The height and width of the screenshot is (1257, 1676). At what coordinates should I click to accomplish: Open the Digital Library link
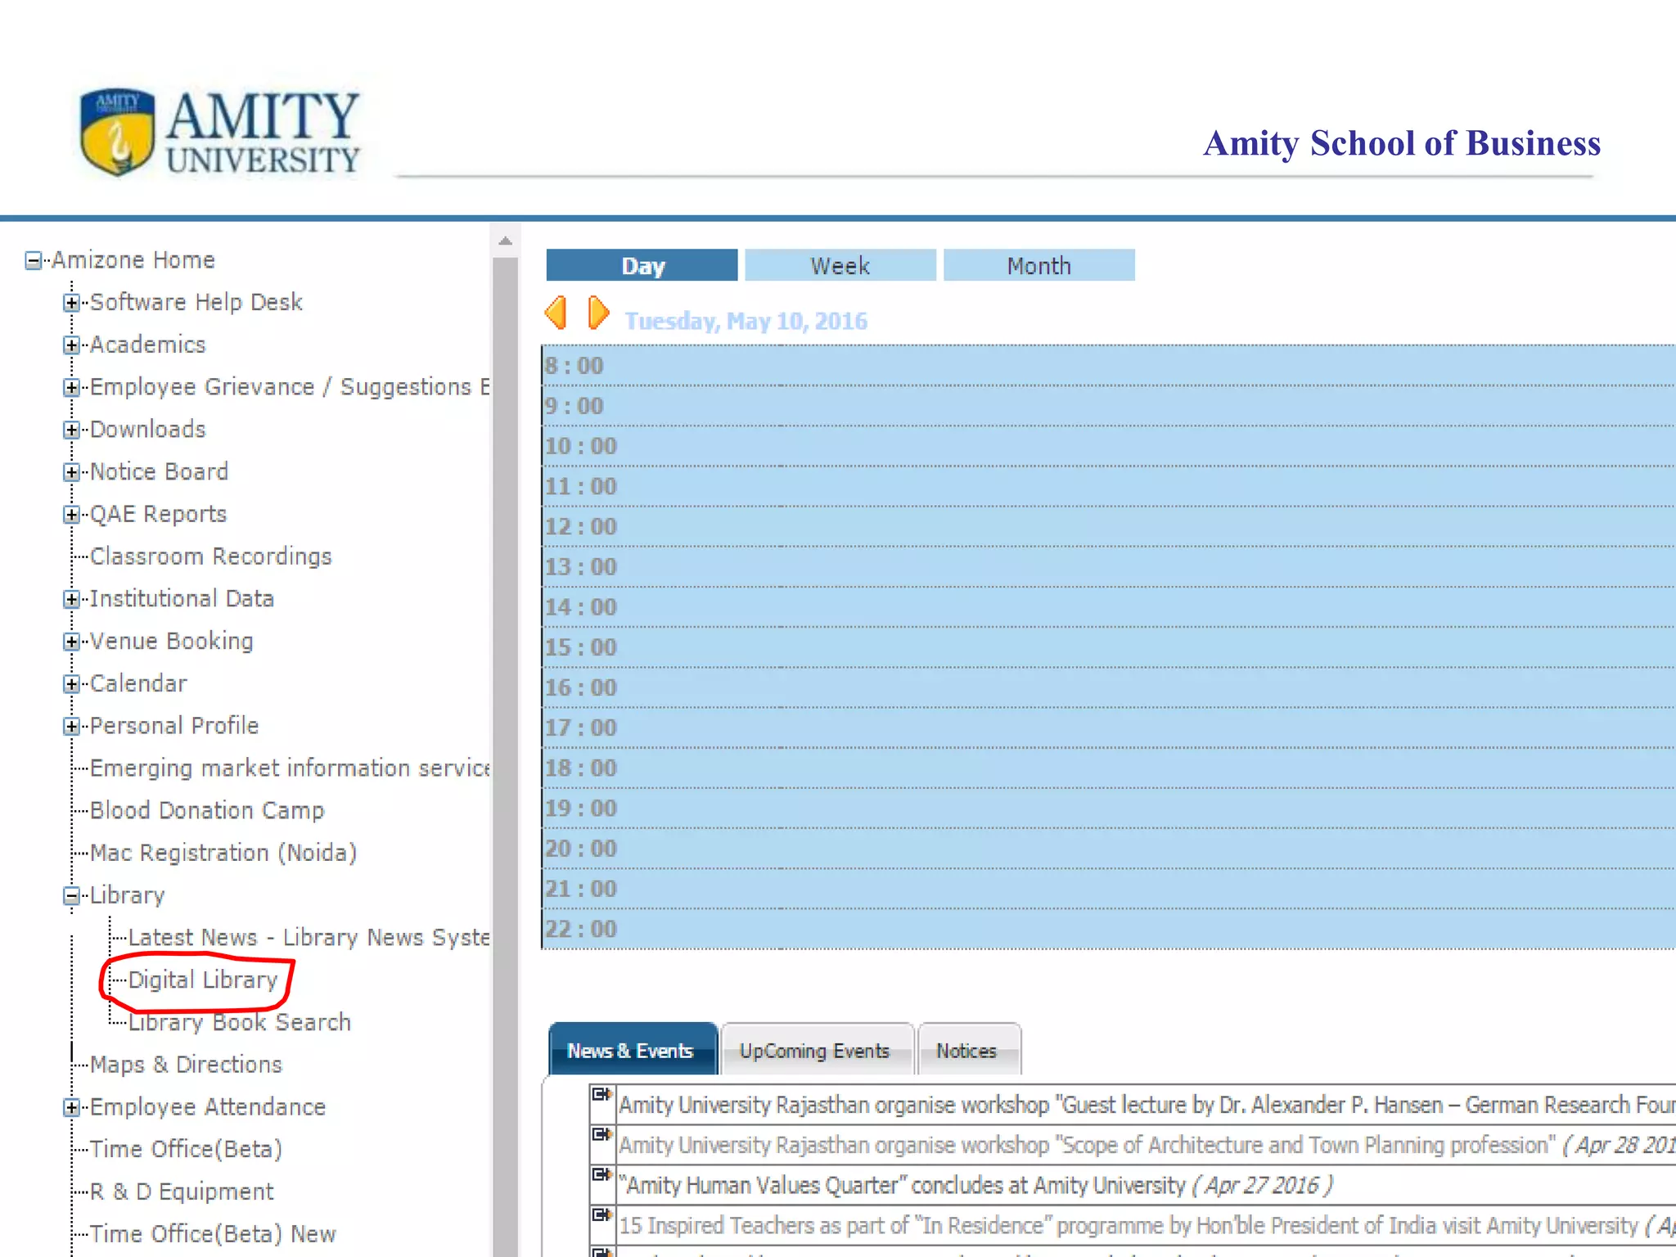[x=202, y=980]
